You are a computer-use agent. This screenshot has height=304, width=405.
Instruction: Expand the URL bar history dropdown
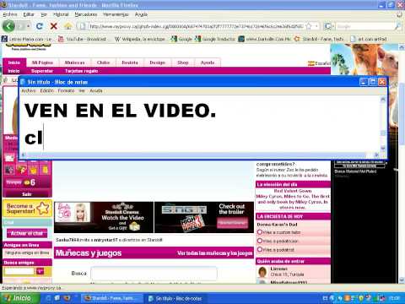[316, 26]
